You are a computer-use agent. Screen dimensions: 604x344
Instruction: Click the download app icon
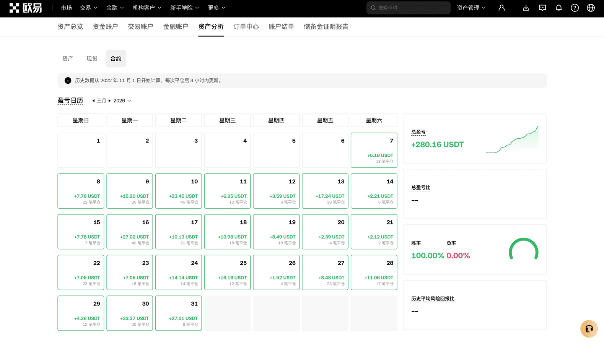[526, 8]
